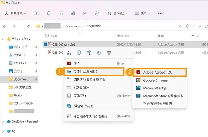The image size is (208, 137).
Task: Click the Copy icon in the context menu
Action: (x=79, y=53)
